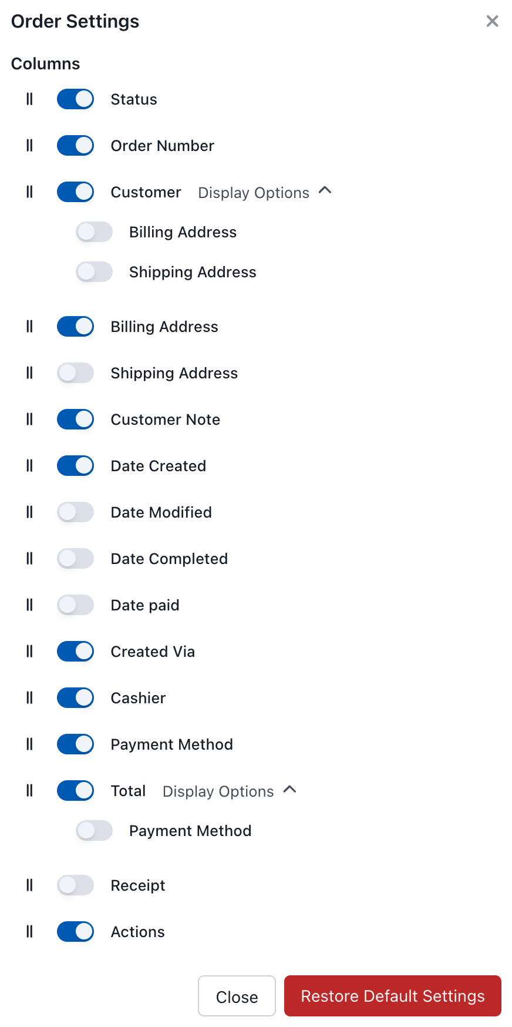Click the Display Options label beside Customer
The height and width of the screenshot is (1027, 512).
[x=254, y=193]
